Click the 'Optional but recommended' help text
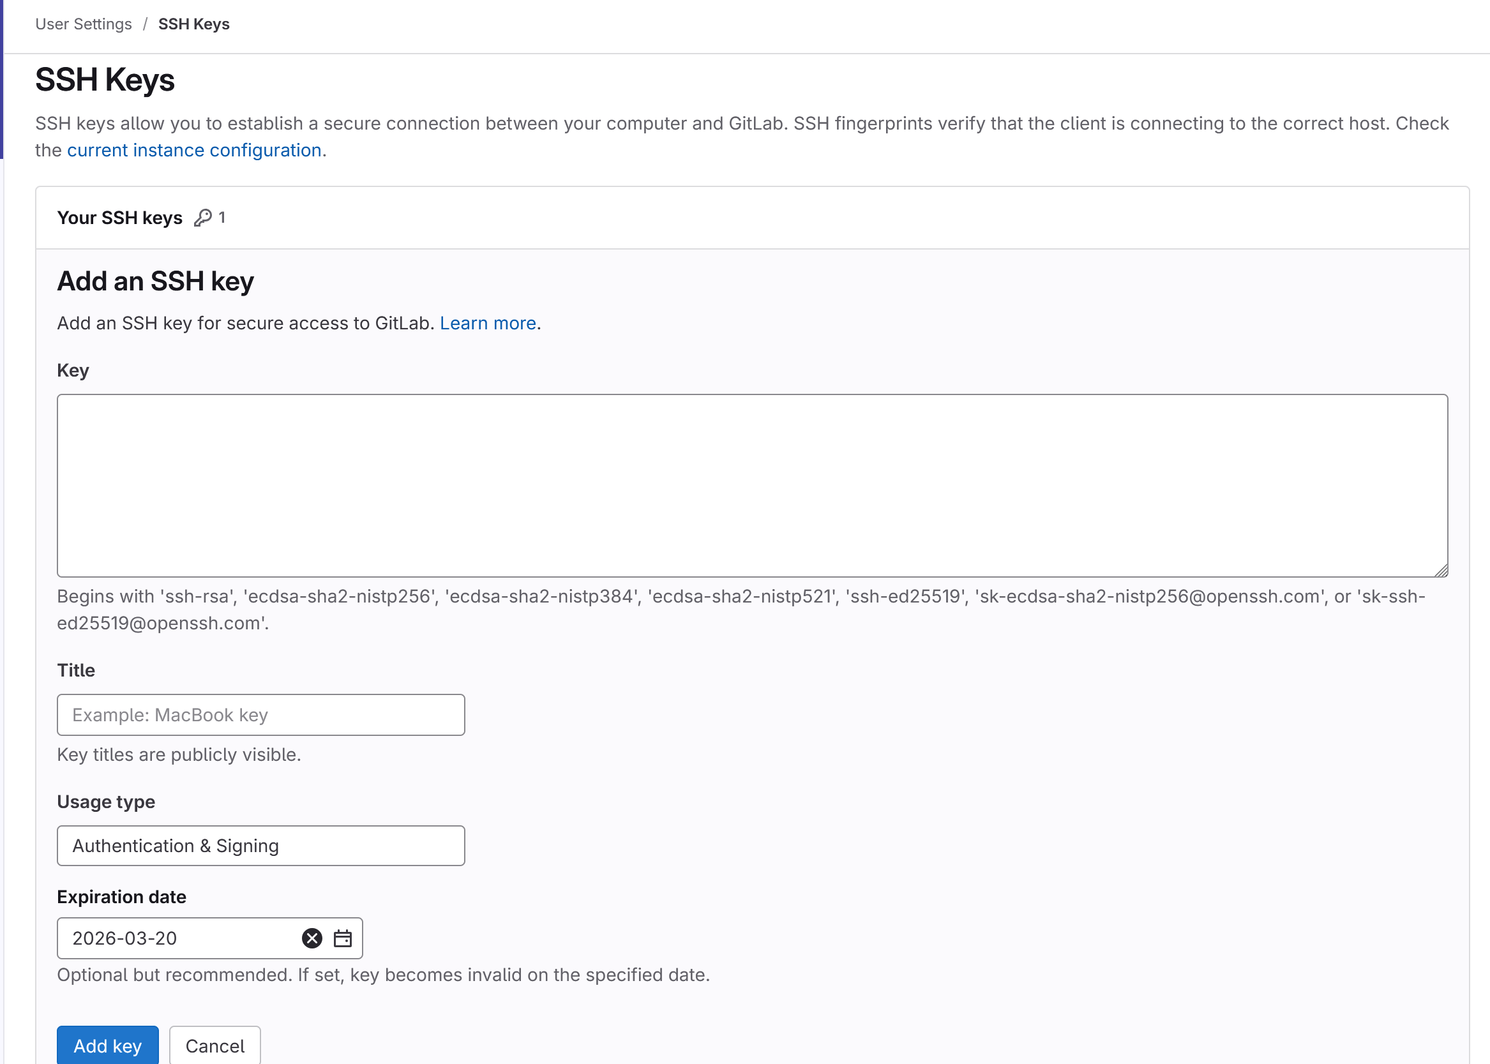Screen dimensions: 1490x1064 coord(383,975)
